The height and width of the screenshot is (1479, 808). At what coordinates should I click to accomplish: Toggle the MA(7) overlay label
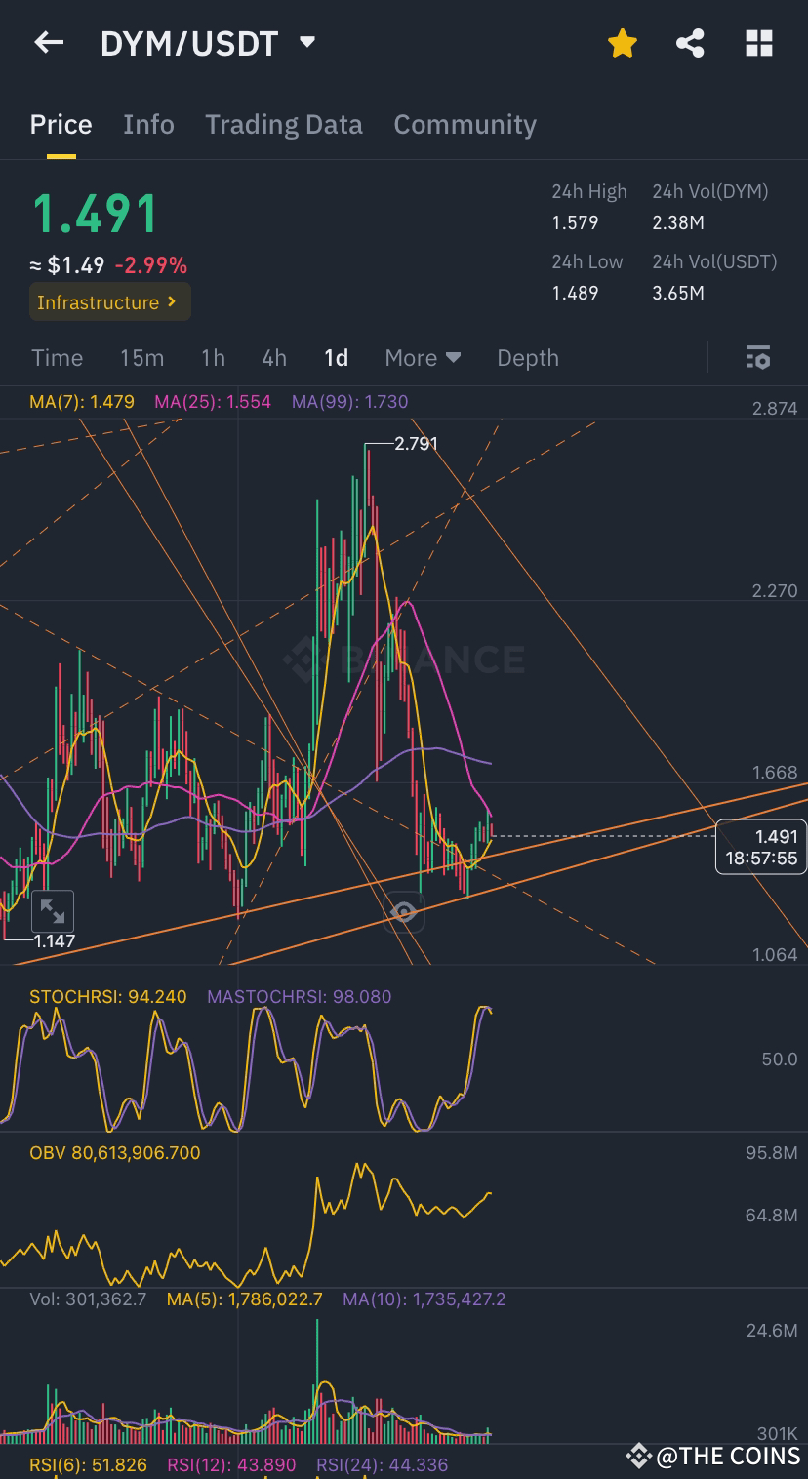[x=83, y=401]
